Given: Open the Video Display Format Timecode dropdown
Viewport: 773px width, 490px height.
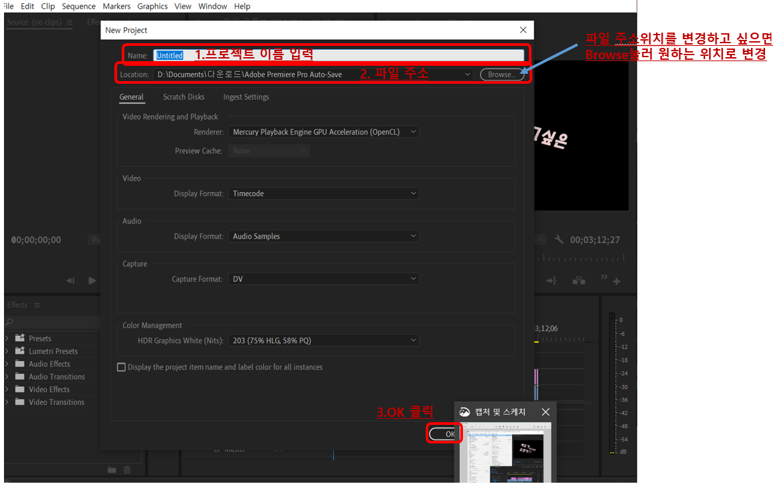Looking at the screenshot, I should [x=323, y=193].
